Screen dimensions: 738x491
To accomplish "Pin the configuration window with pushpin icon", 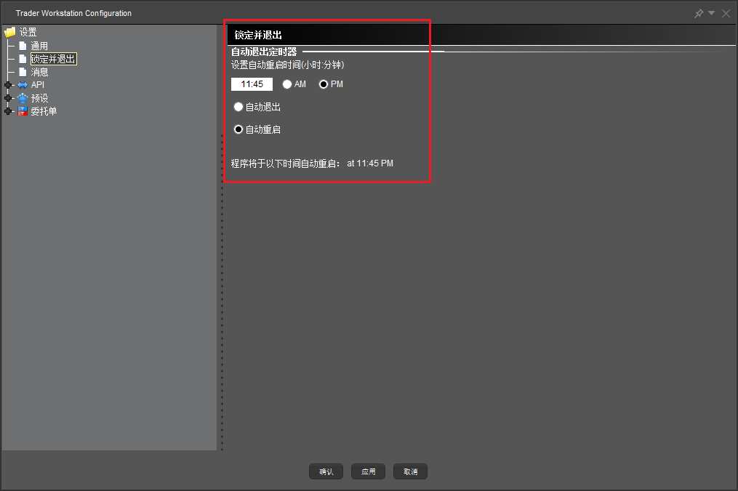I will [699, 13].
